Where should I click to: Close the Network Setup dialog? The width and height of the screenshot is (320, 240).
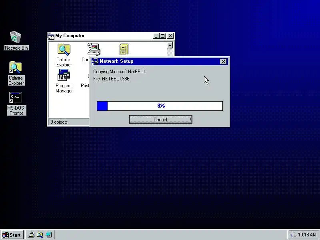224,62
